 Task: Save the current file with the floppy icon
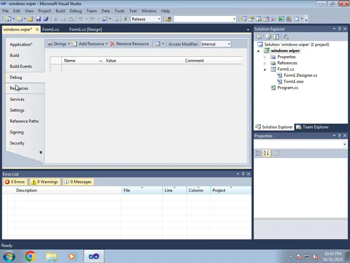click(x=38, y=19)
